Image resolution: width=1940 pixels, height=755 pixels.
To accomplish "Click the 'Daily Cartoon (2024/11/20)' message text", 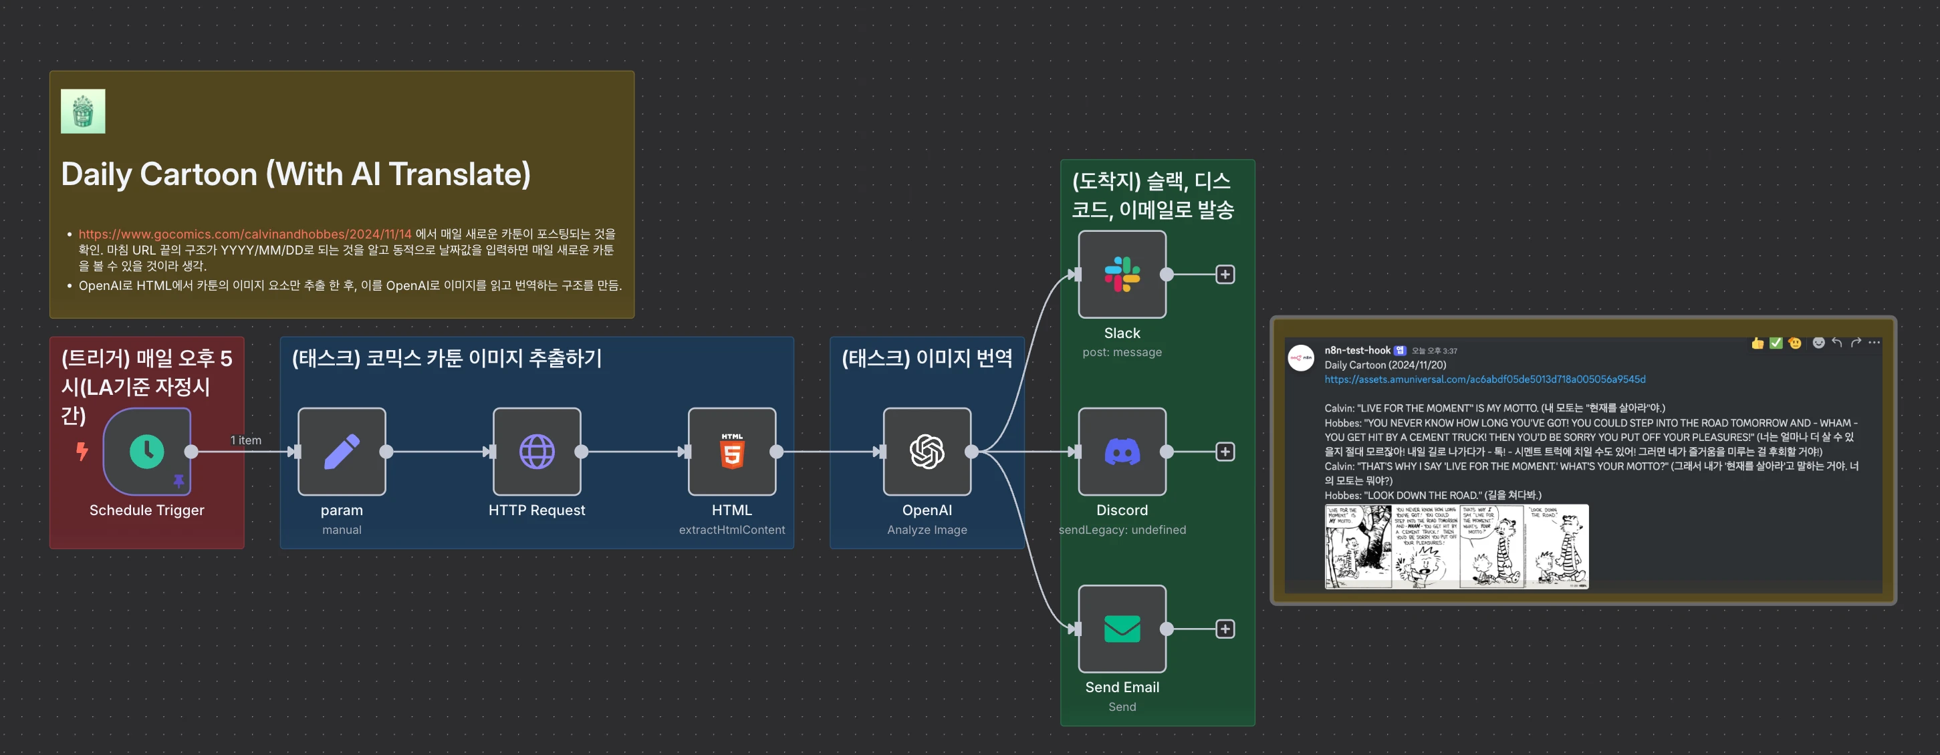I will coord(1385,365).
